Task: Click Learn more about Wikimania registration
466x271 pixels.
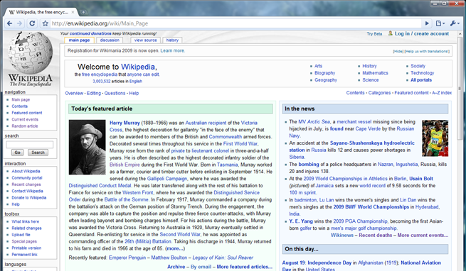Action: coord(173,50)
